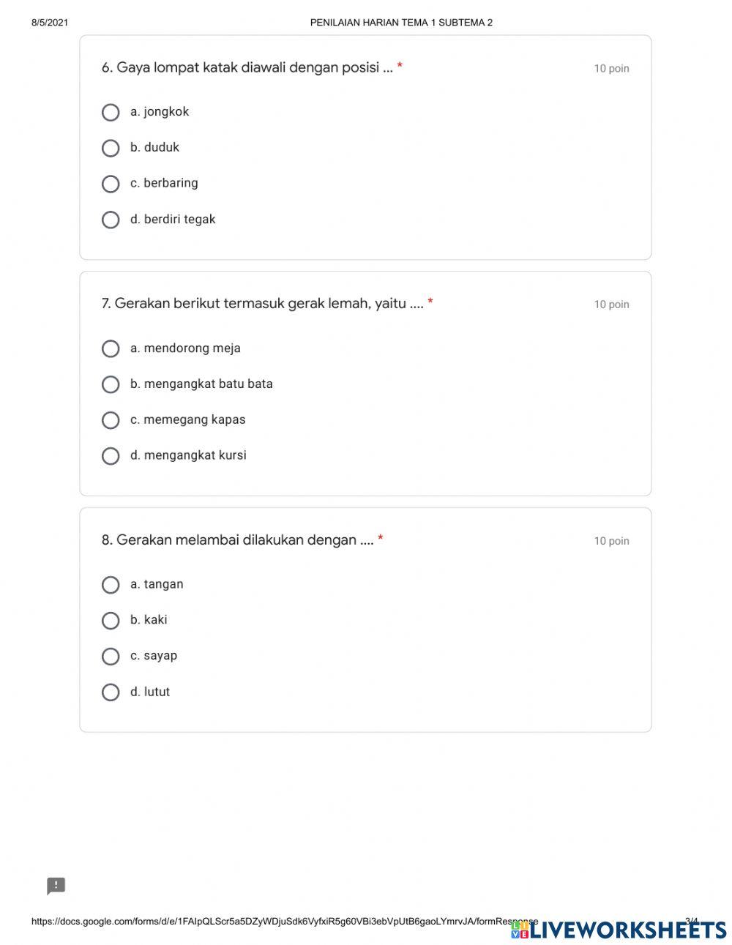Open the Google Forms URL link
The image size is (732, 945).
[284, 922]
